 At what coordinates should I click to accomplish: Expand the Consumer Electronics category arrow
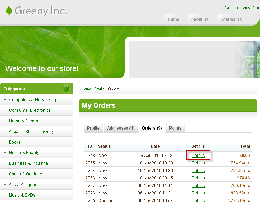point(5,110)
